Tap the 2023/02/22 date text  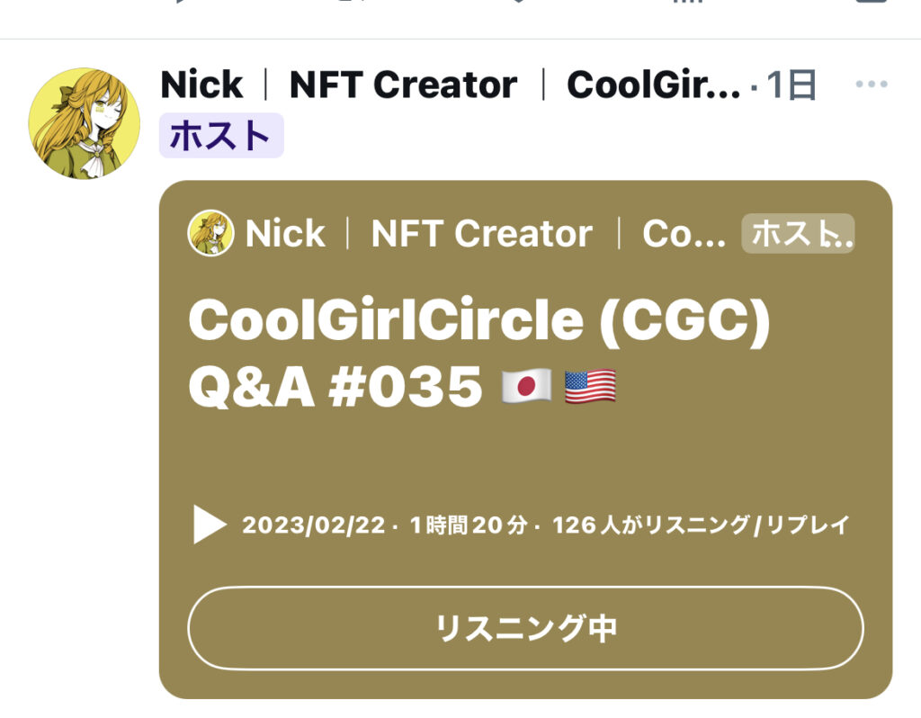[314, 525]
